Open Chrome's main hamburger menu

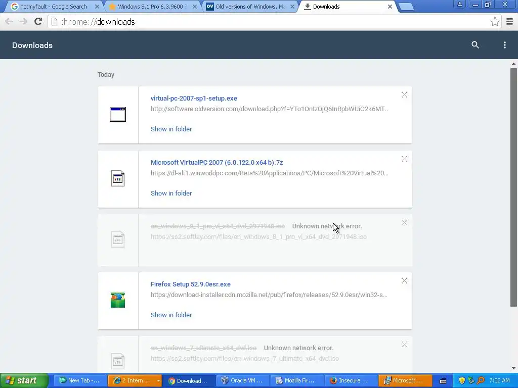[x=510, y=22]
